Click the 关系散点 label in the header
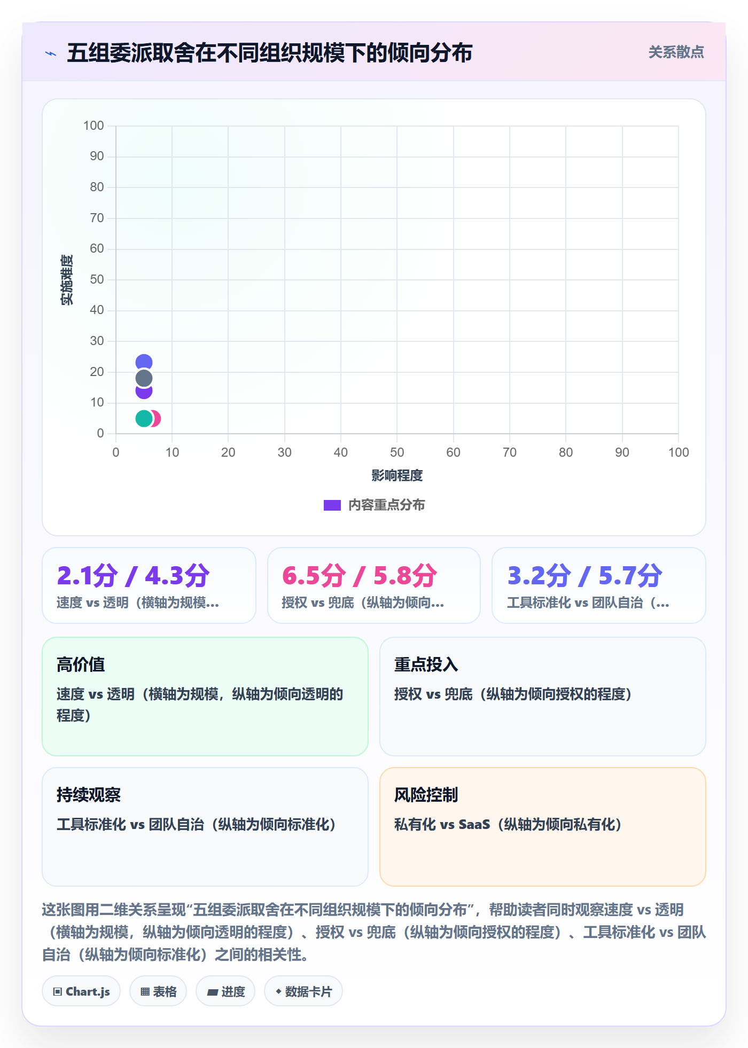Screen dimensions: 748x1048 (x=676, y=52)
